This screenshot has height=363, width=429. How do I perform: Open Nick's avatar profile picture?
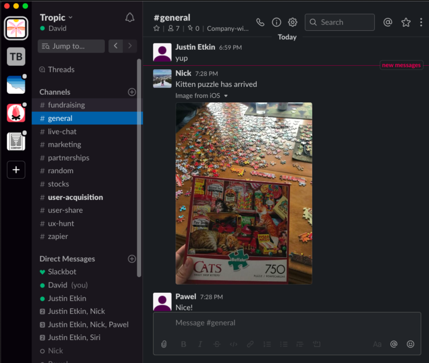(162, 78)
